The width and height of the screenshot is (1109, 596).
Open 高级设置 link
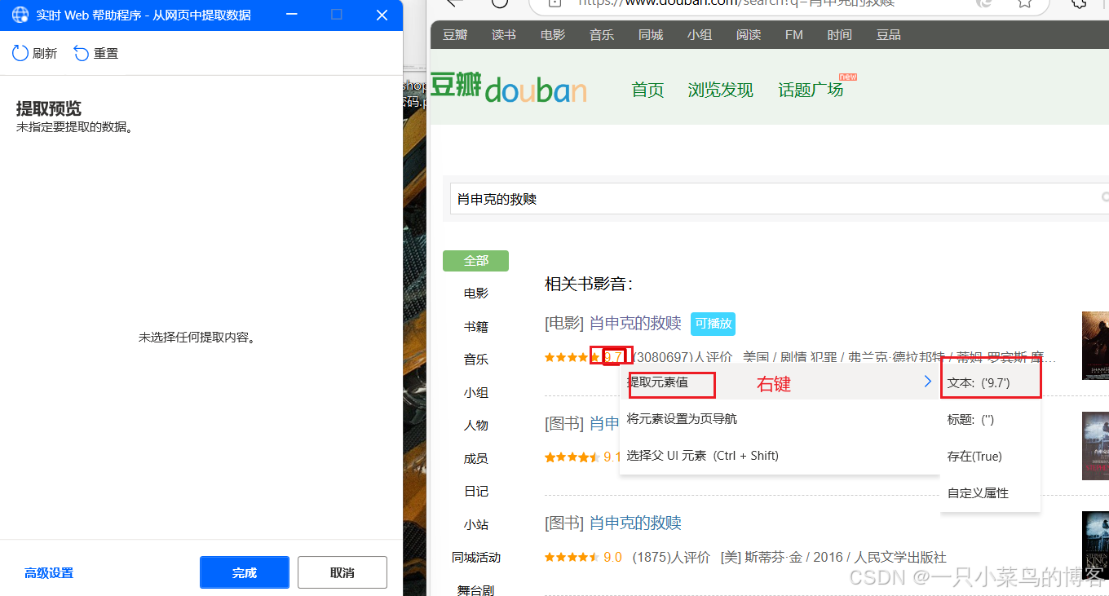49,573
